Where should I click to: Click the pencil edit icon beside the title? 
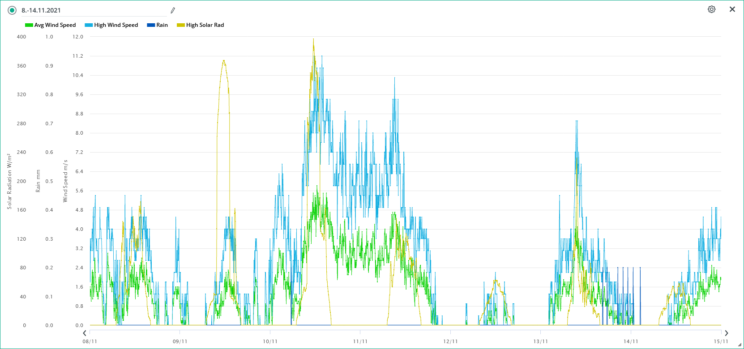click(x=173, y=10)
